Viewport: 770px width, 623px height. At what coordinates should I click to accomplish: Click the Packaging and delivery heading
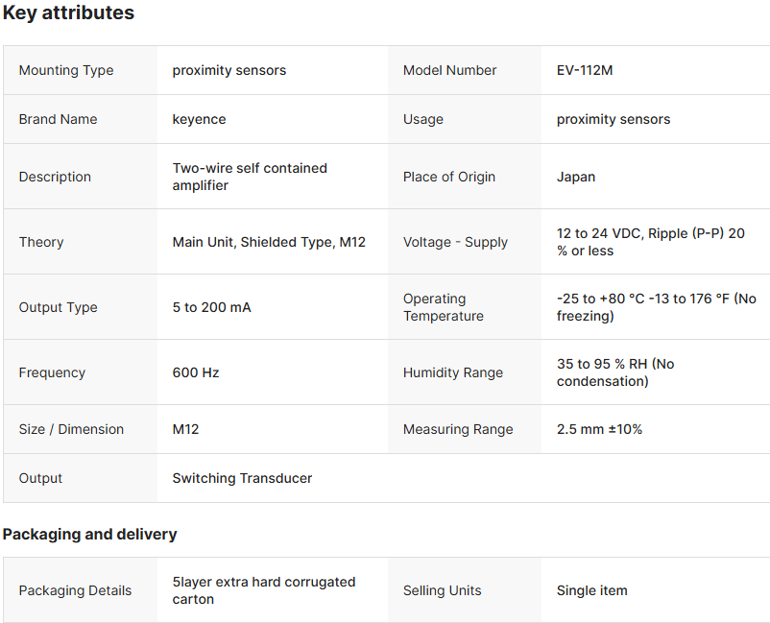tap(89, 534)
